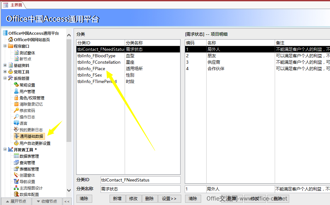
Task: Select row tblInfo_FBloodType
Action: point(128,56)
